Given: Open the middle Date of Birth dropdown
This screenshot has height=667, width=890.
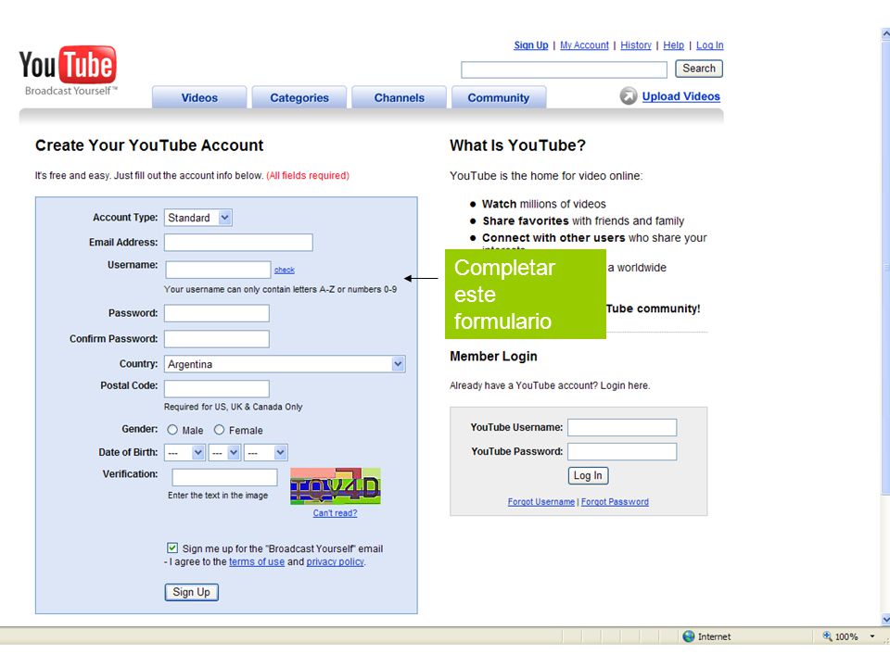Looking at the screenshot, I should pyautogui.click(x=224, y=453).
